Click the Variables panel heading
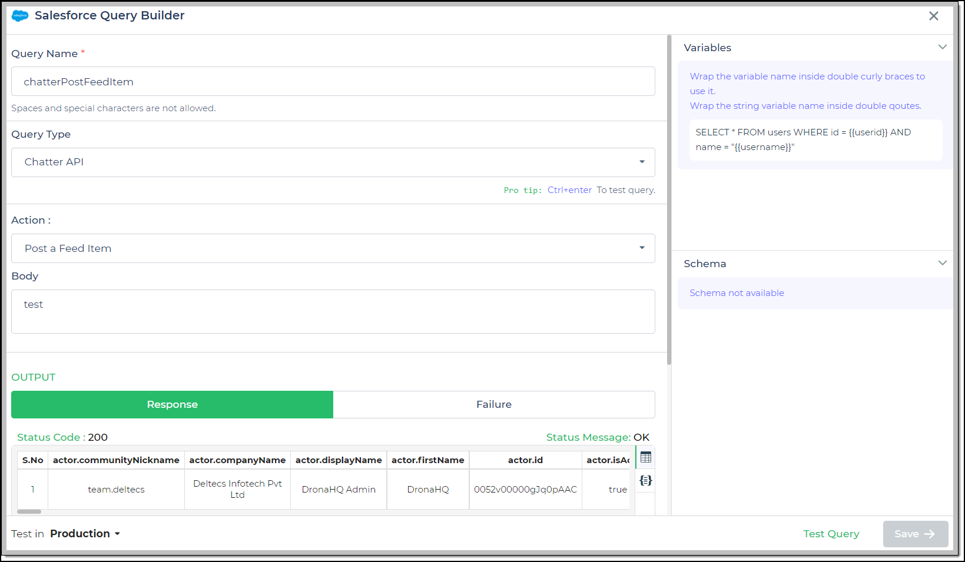The image size is (965, 562). click(x=707, y=48)
